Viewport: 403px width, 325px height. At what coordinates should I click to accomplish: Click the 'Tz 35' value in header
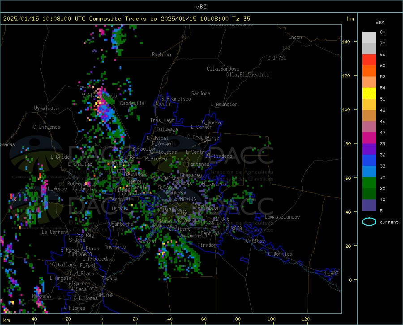(241, 19)
